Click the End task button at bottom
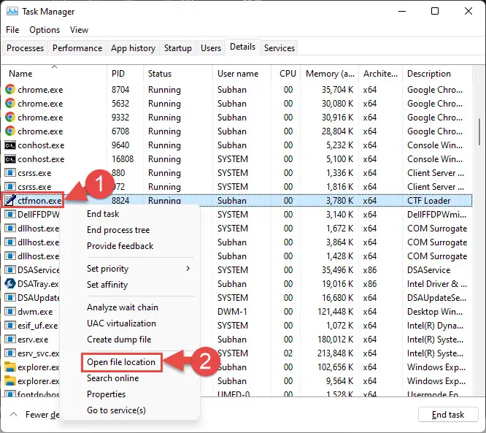Screen dimensions: 486x433 448,415
